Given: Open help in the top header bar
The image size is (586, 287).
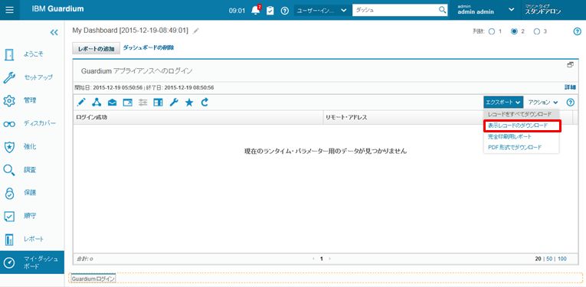Looking at the screenshot, I should click(285, 11).
